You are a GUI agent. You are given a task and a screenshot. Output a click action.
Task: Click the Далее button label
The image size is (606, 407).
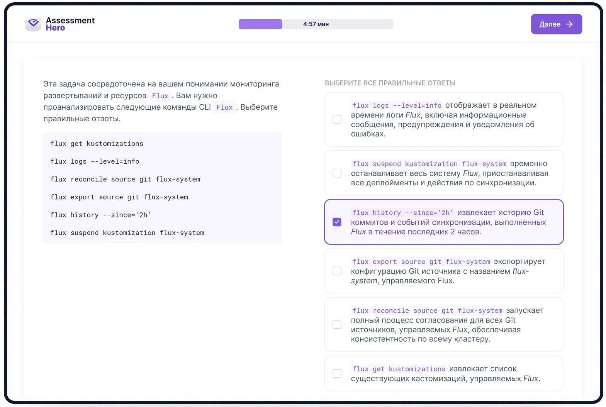pos(550,24)
